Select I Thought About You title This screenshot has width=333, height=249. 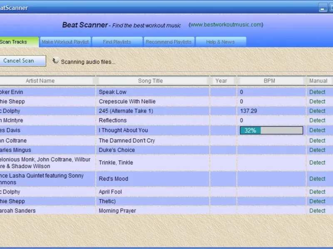(x=123, y=130)
